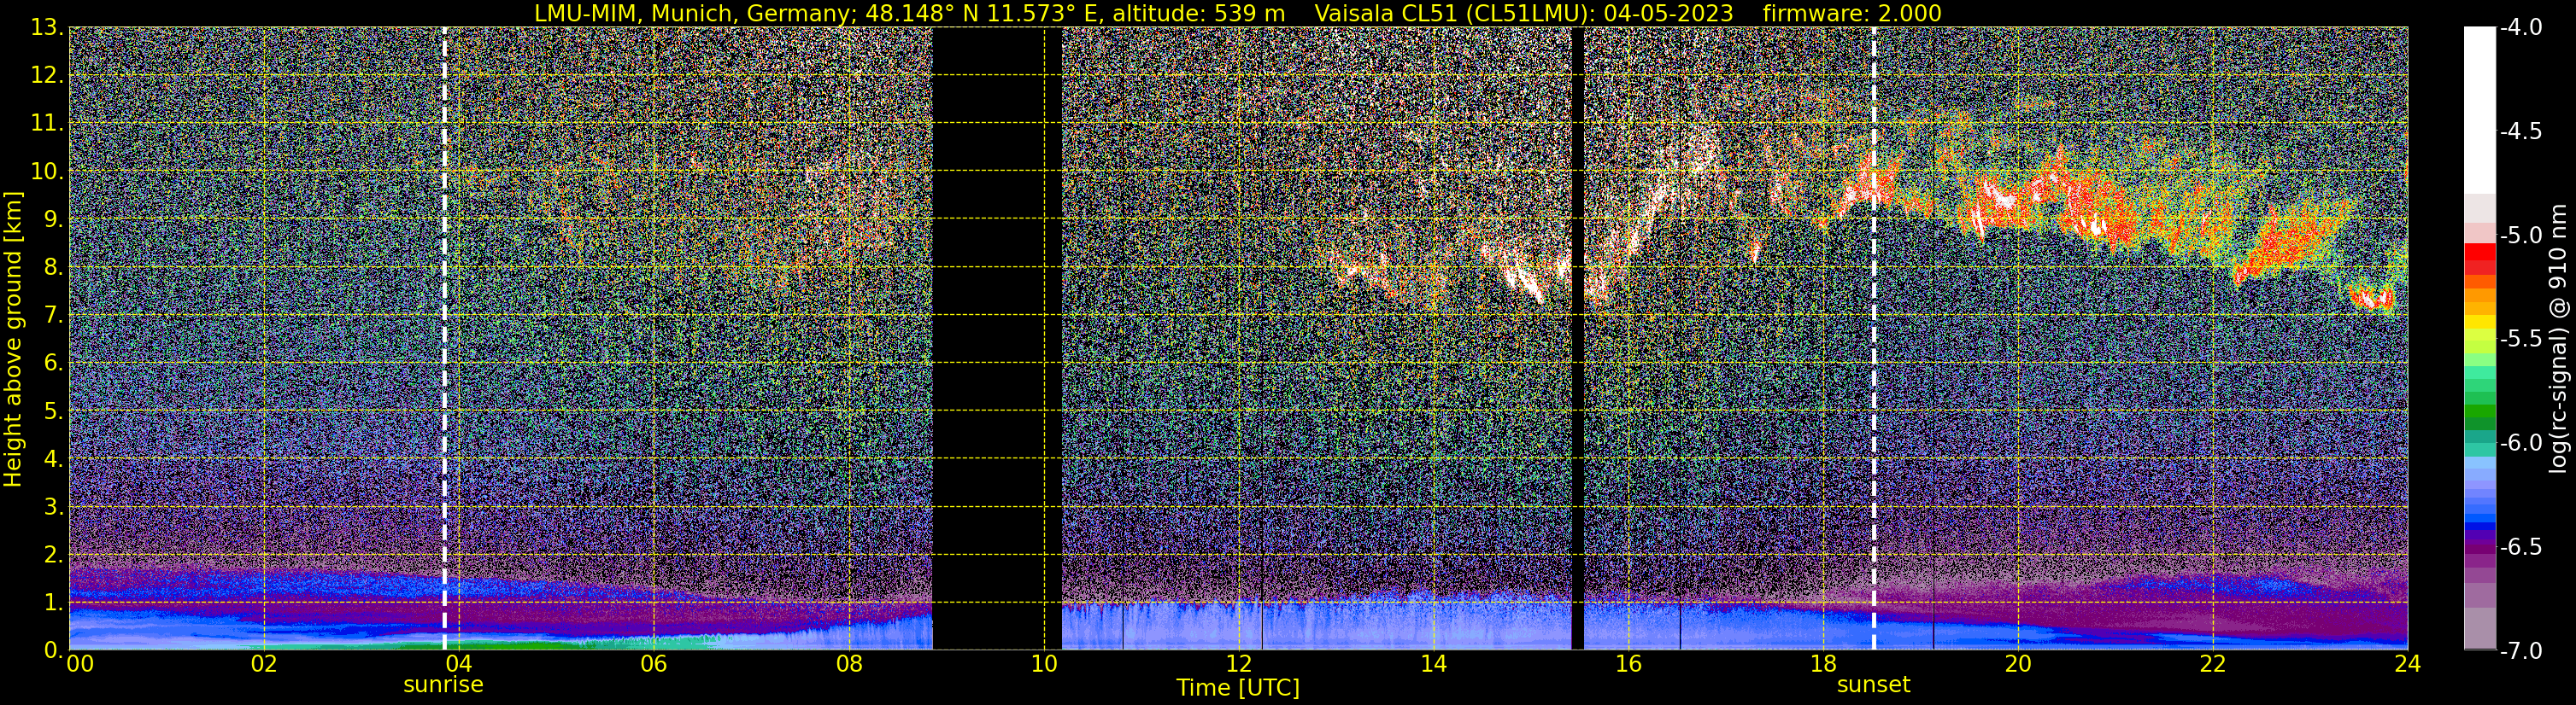2576x705 pixels.
Task: Click colorbar tick label "-5.5"
Action: 2520,339
